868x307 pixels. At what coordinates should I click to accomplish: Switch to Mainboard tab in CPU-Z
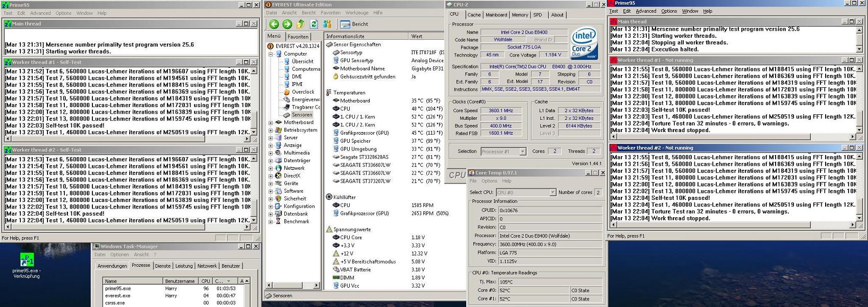pos(496,15)
